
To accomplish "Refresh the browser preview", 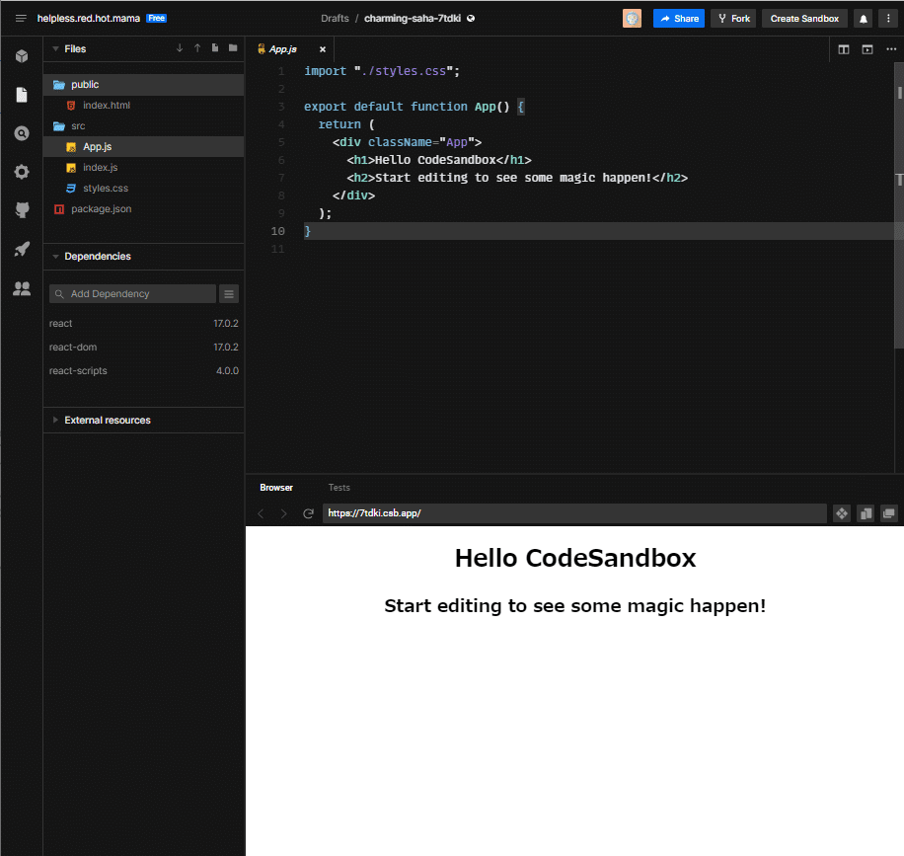I will [309, 513].
